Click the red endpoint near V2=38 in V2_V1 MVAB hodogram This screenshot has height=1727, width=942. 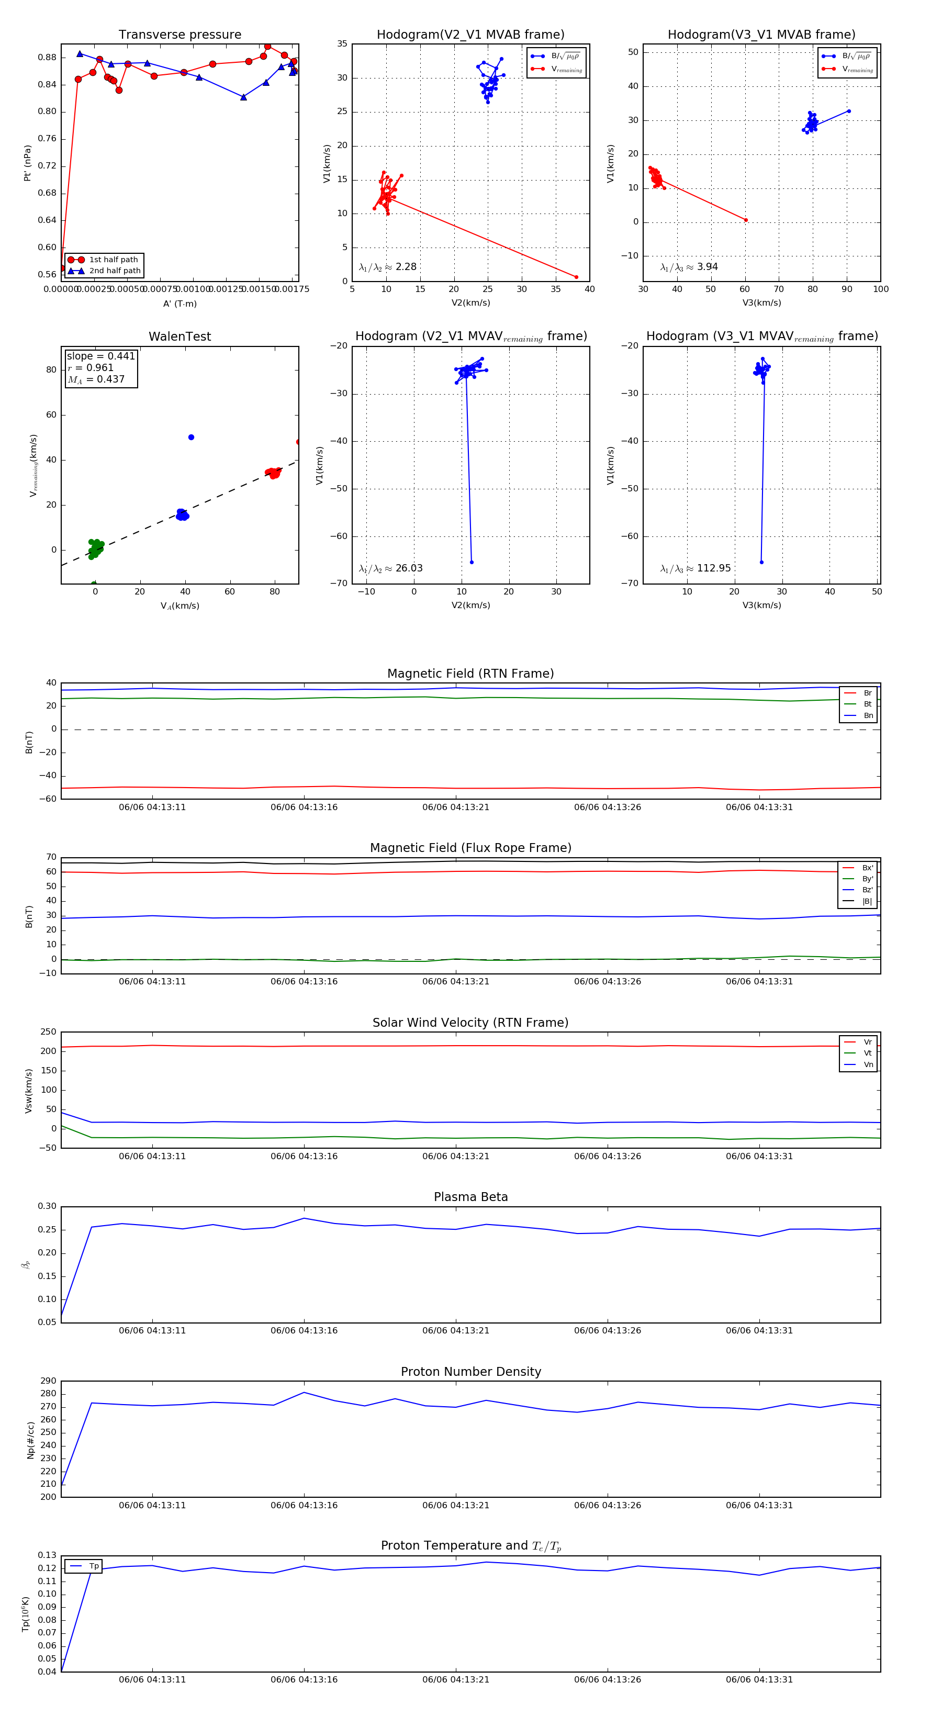coord(576,277)
